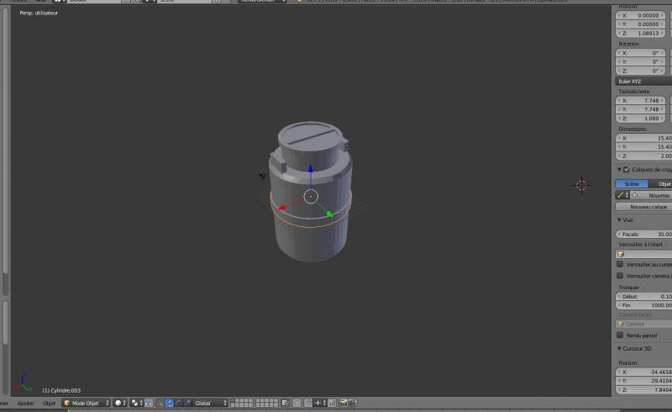Open the 'Objet' menu in header
The width and height of the screenshot is (672, 412).
(49, 404)
